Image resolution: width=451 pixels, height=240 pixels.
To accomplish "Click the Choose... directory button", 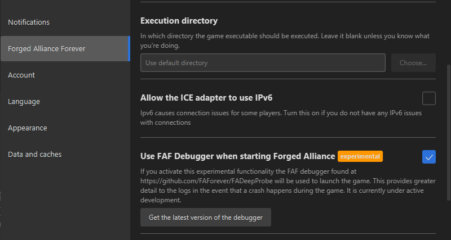I will pyautogui.click(x=413, y=62).
